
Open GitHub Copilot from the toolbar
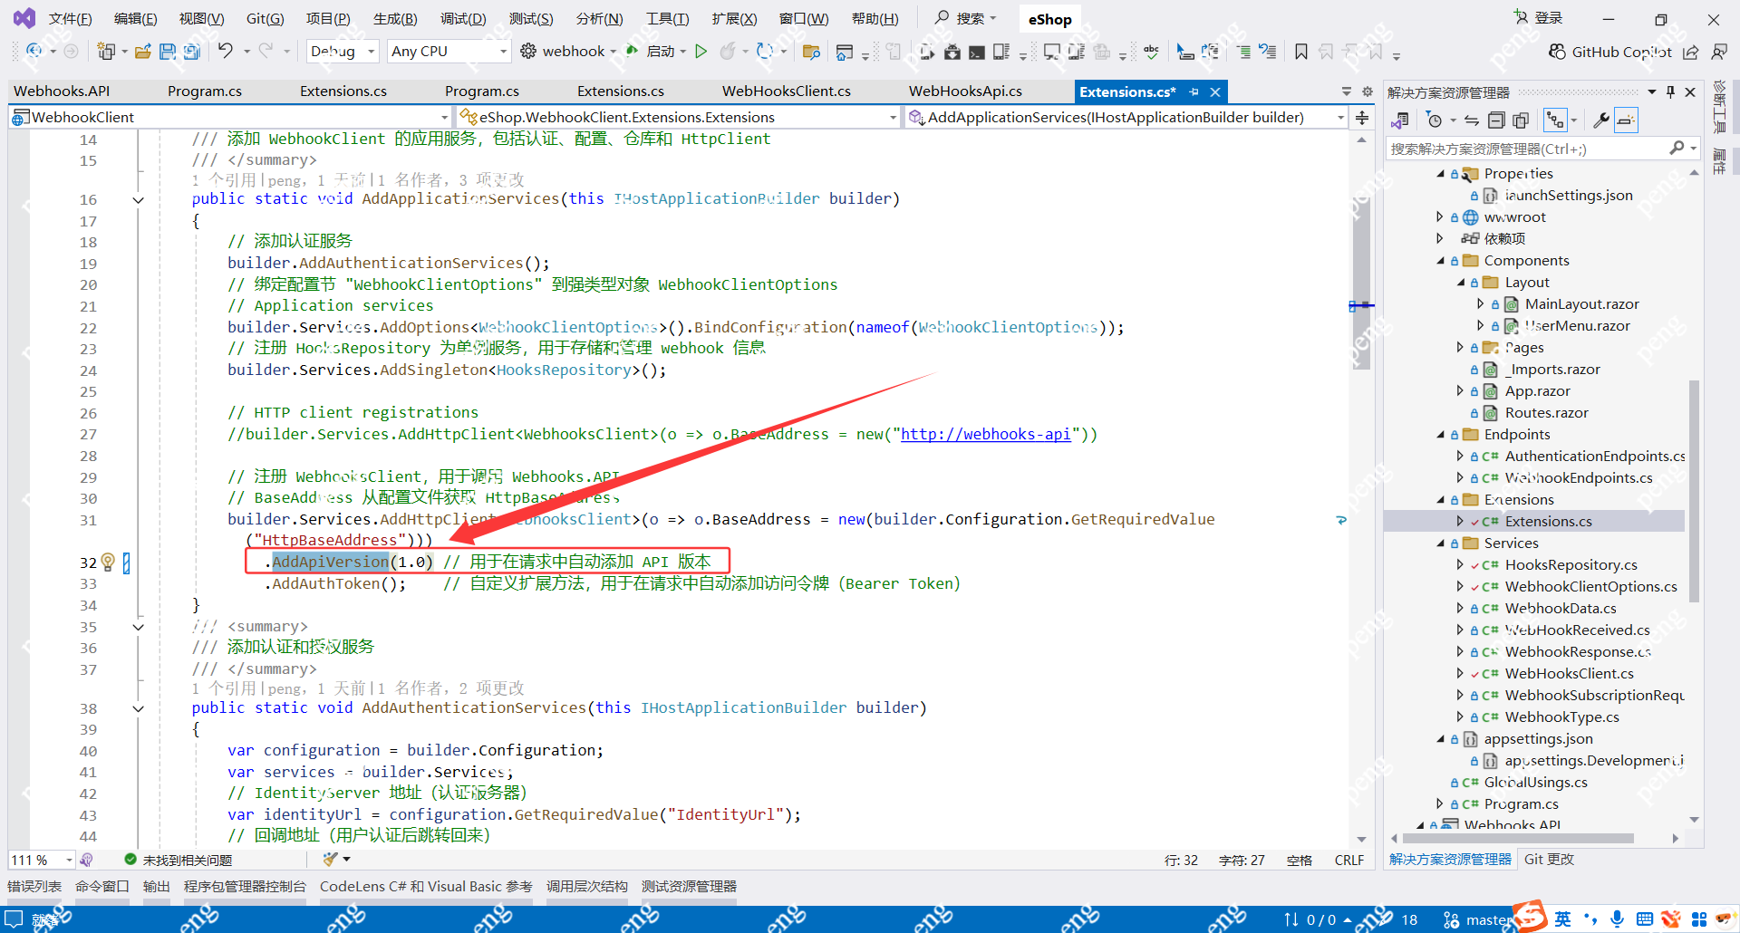tap(1609, 52)
